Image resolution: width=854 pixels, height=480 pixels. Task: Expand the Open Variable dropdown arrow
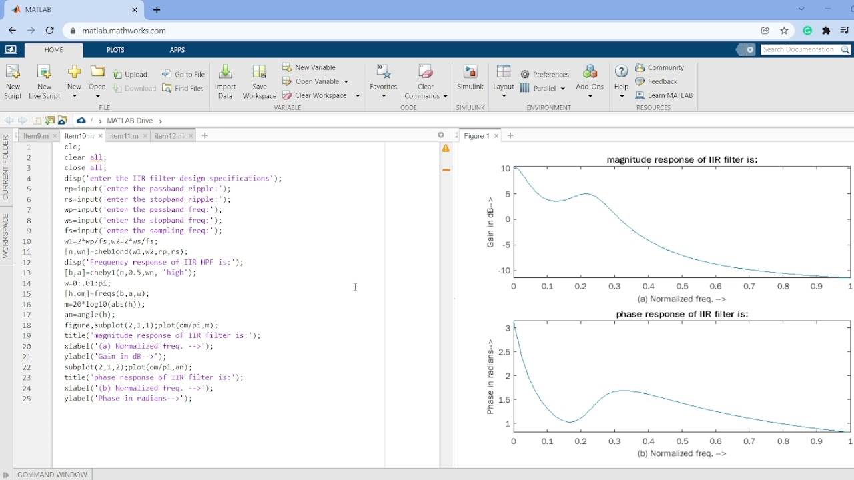pos(346,81)
